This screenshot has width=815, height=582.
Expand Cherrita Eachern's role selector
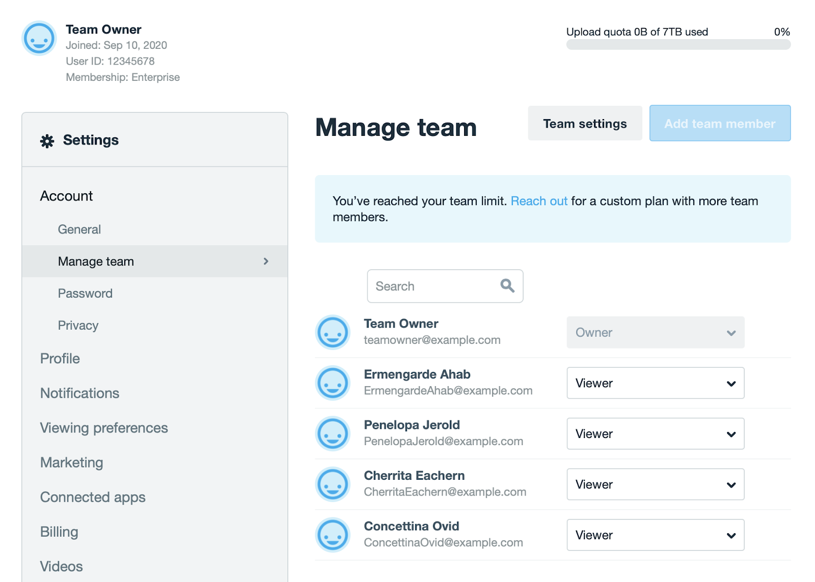click(x=655, y=484)
